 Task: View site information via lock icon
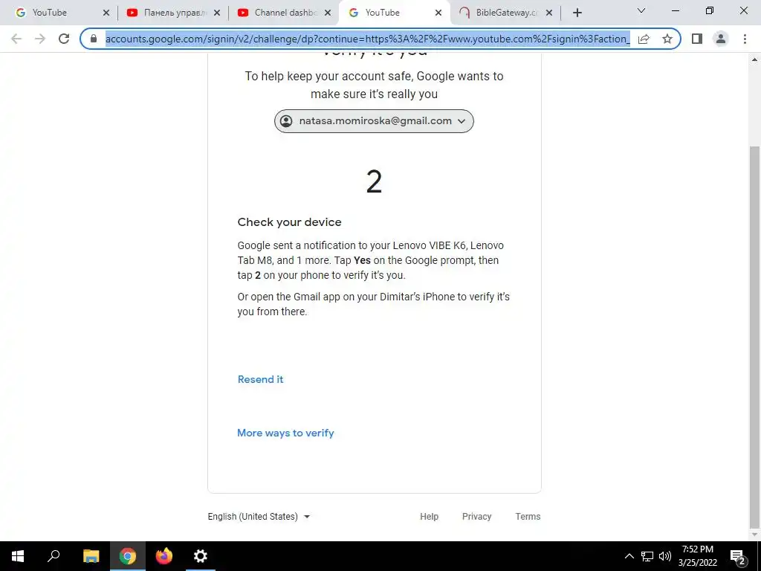point(94,39)
